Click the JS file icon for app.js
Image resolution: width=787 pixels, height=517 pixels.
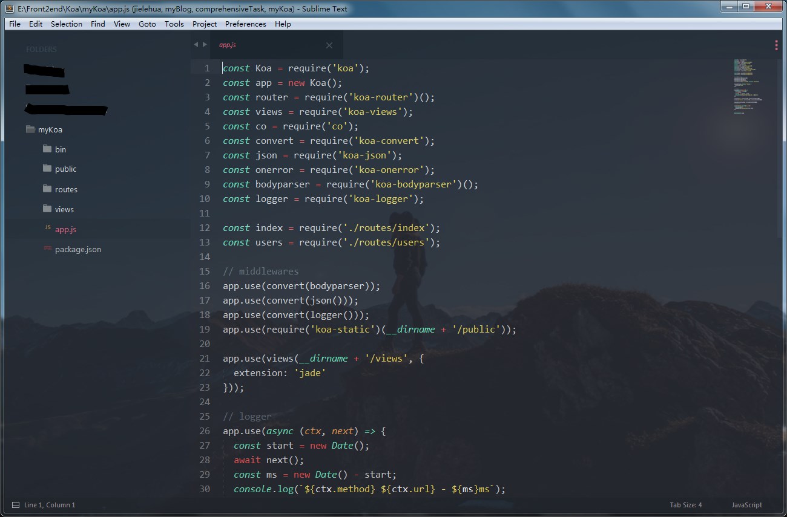coord(47,229)
